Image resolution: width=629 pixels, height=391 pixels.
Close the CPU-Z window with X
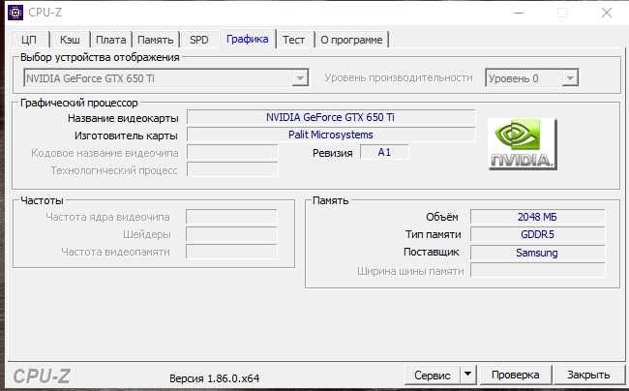(x=606, y=13)
